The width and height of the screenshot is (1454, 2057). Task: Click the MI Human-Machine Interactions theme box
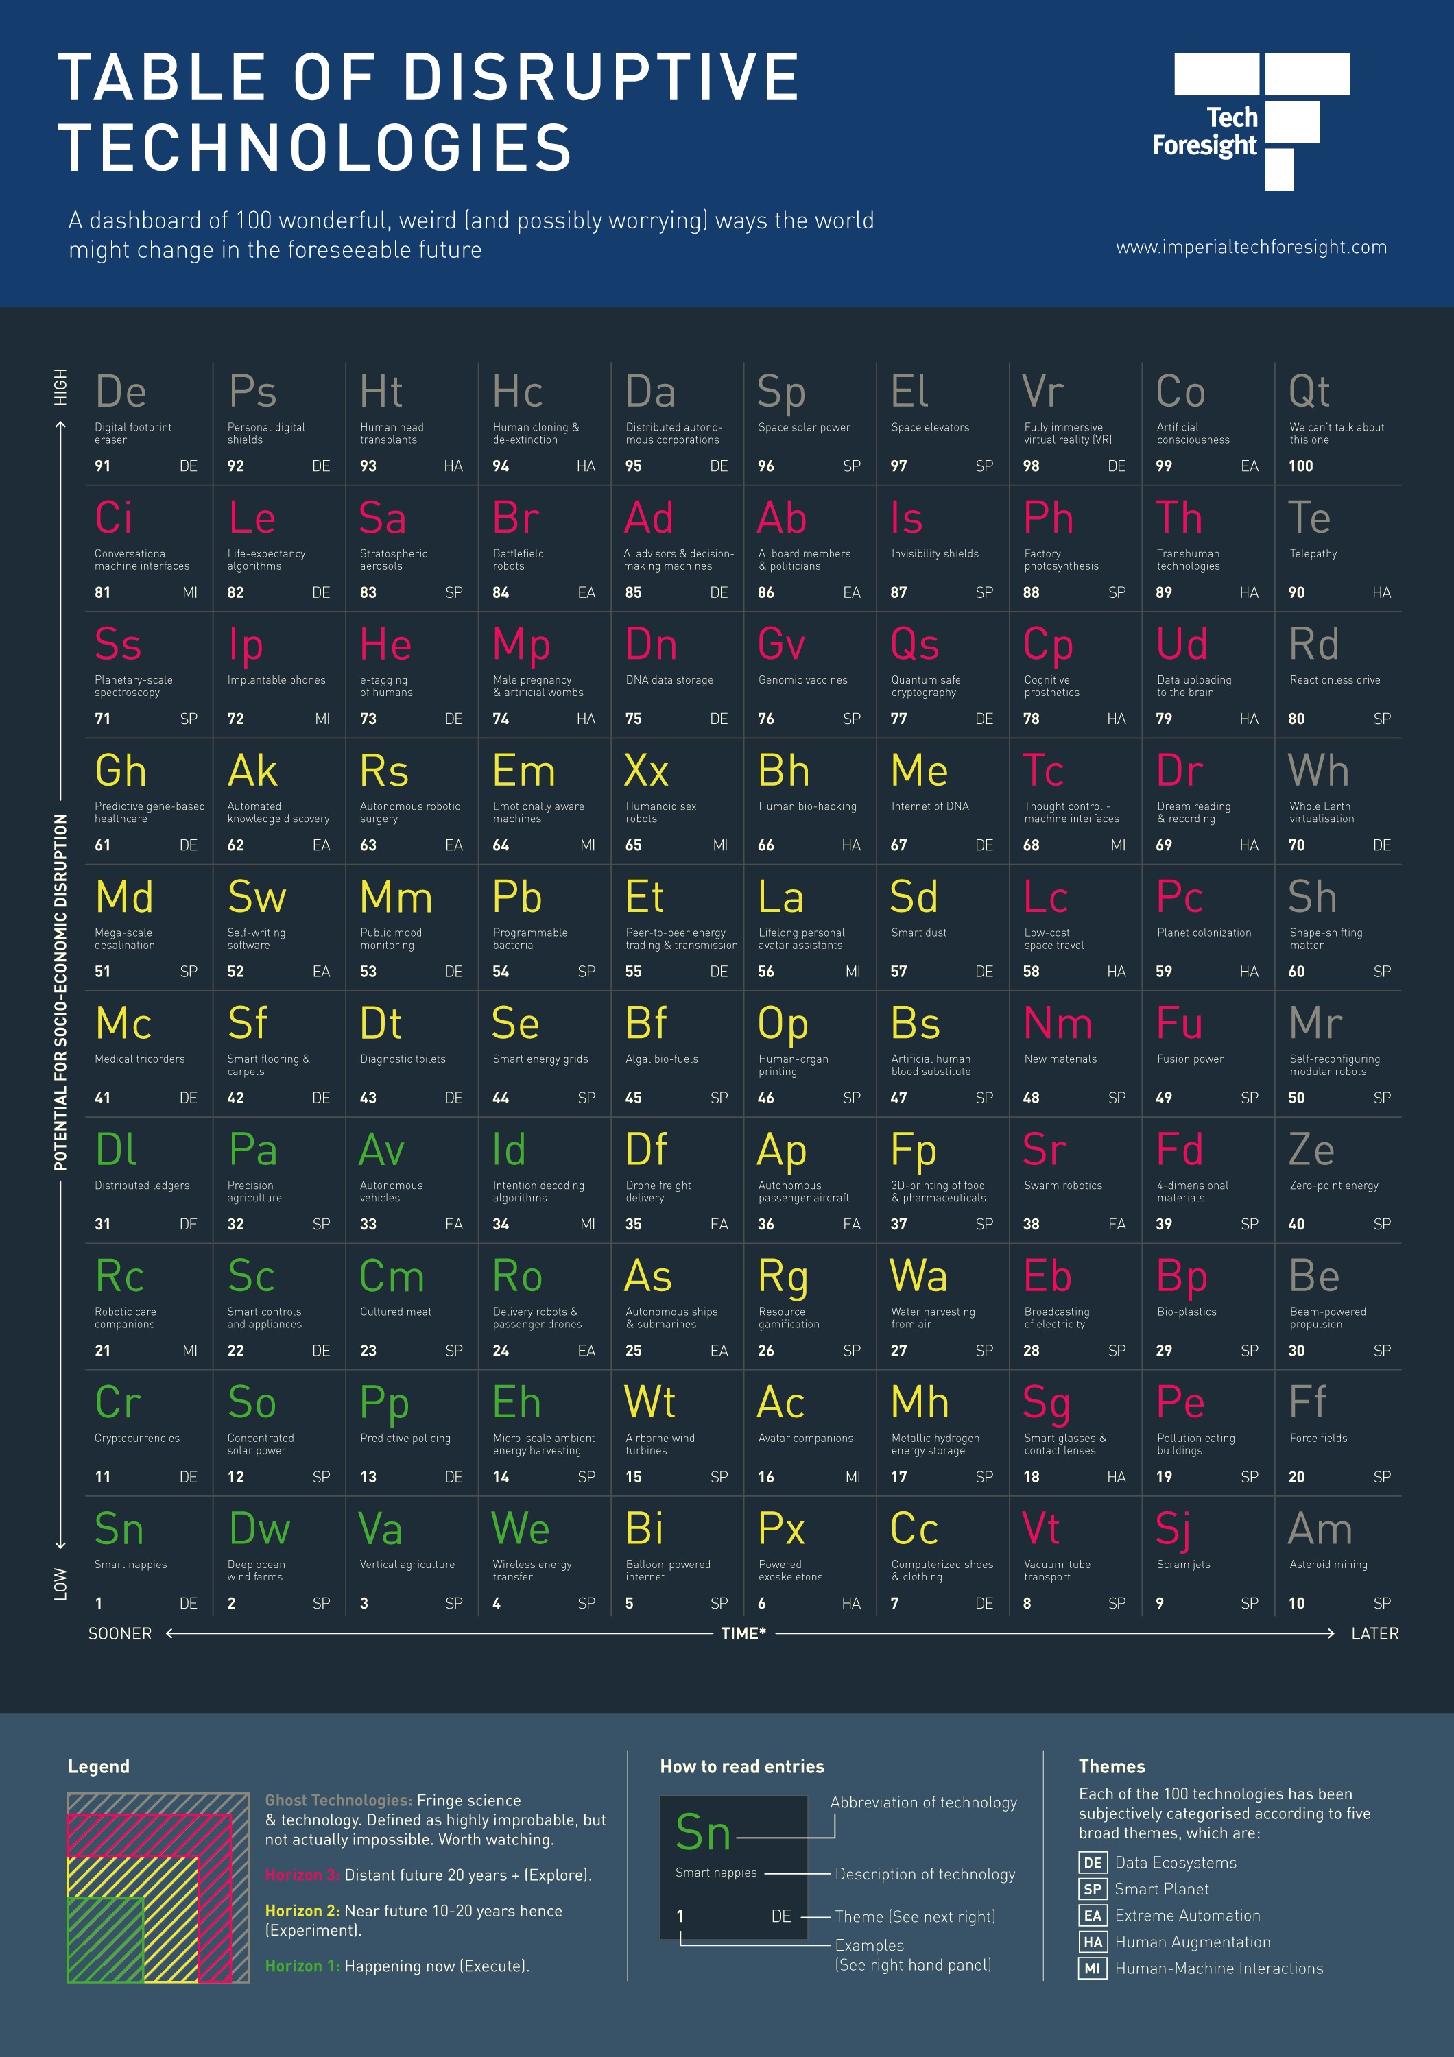click(x=1092, y=1969)
